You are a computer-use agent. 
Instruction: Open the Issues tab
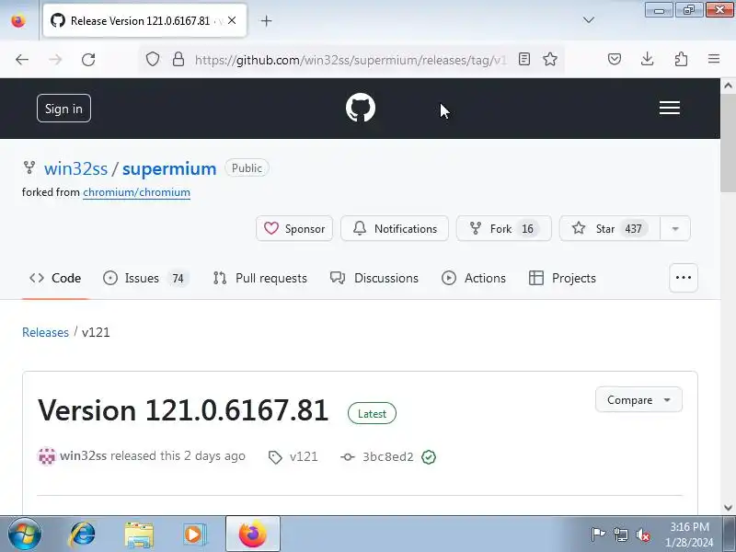[145, 279]
